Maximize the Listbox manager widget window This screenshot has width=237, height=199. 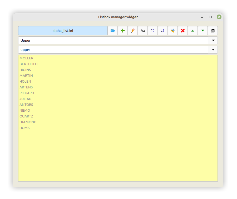(211, 17)
